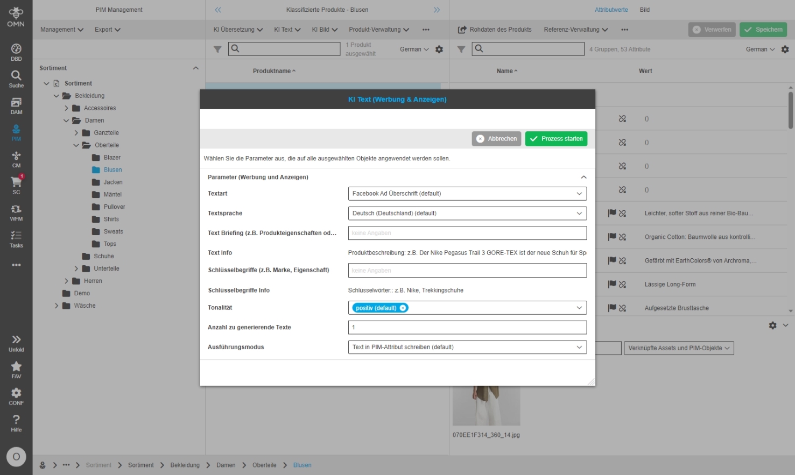Viewport: 795px width, 475px height.
Task: Open settings gear above asset thumbnail
Action: click(x=773, y=325)
